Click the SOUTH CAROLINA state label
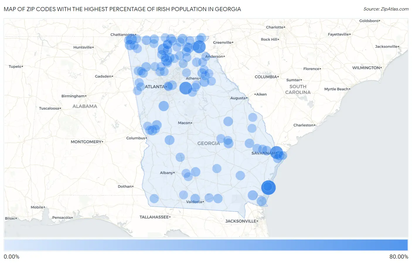Viewport: 412px width, 263px height. 298,90
